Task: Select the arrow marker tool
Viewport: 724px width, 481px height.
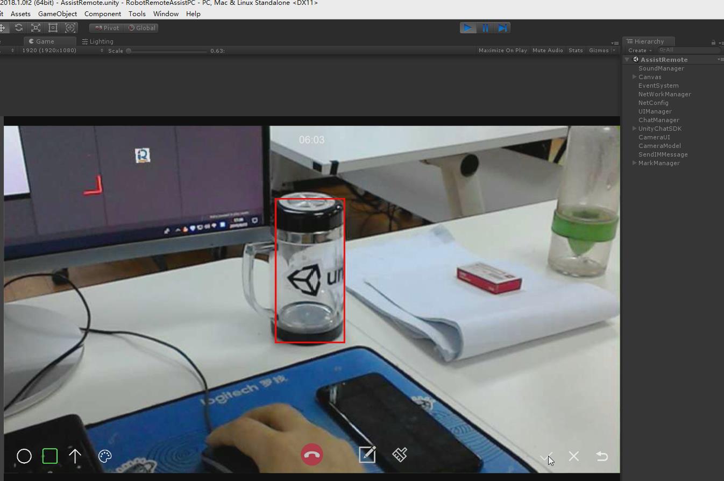Action: point(75,456)
